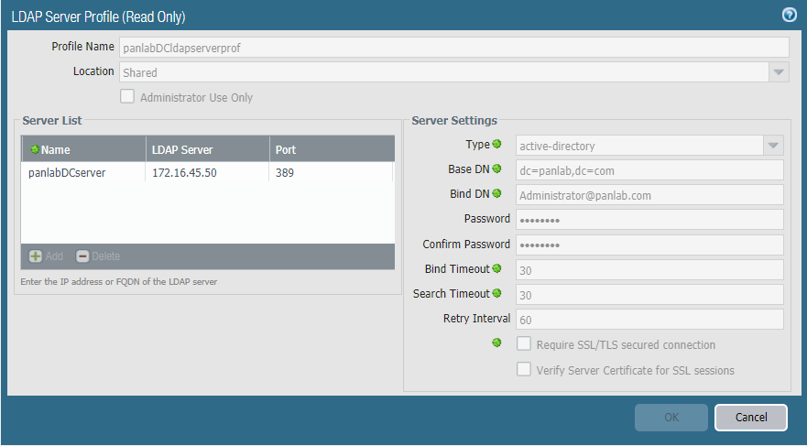
Task: Click green indicator in Name column header
Action: click(x=35, y=149)
